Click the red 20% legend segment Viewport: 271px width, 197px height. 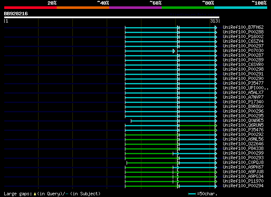[30, 8]
